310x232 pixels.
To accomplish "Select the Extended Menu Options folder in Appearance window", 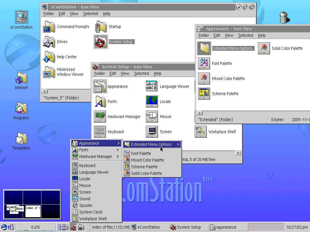I will point(204,48).
